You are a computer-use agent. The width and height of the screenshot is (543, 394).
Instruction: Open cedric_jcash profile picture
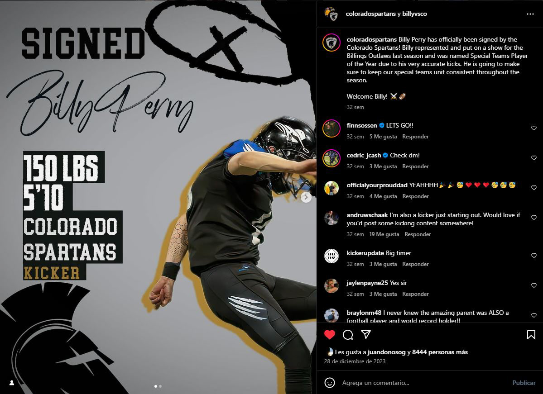pyautogui.click(x=332, y=158)
